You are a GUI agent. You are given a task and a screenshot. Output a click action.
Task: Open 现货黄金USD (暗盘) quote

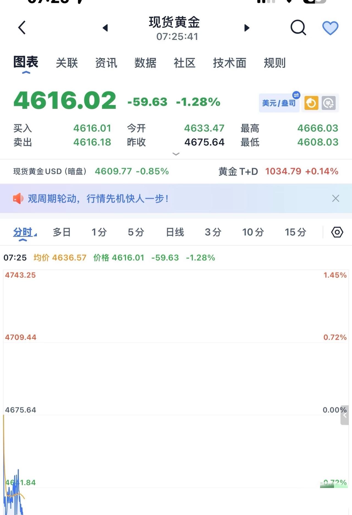91,171
